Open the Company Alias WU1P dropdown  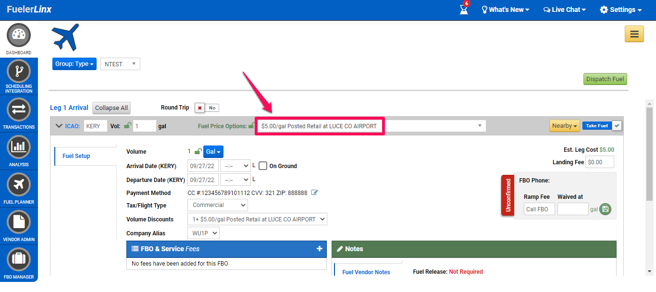203,233
